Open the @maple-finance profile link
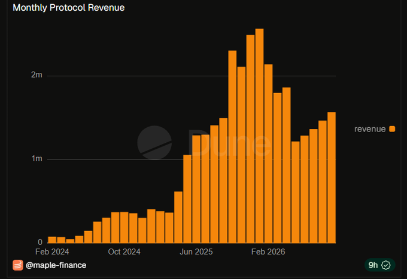 coord(56,265)
